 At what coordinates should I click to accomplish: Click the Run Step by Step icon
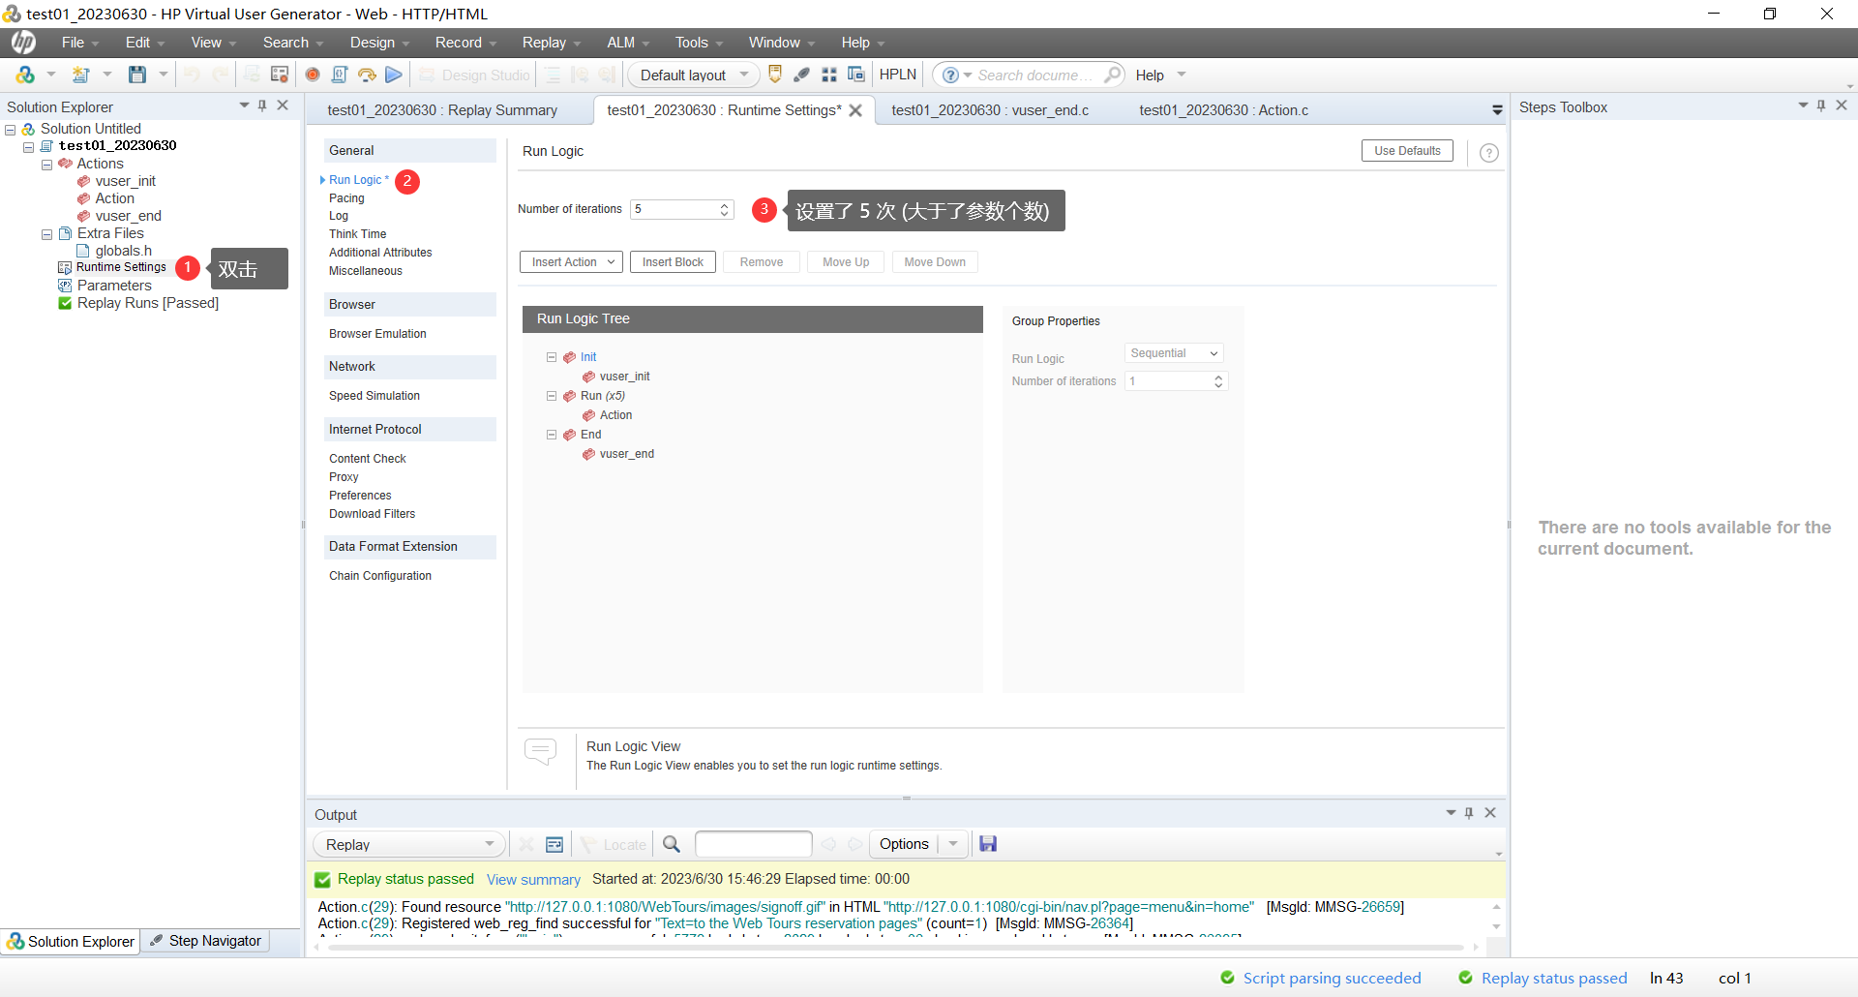tap(367, 75)
